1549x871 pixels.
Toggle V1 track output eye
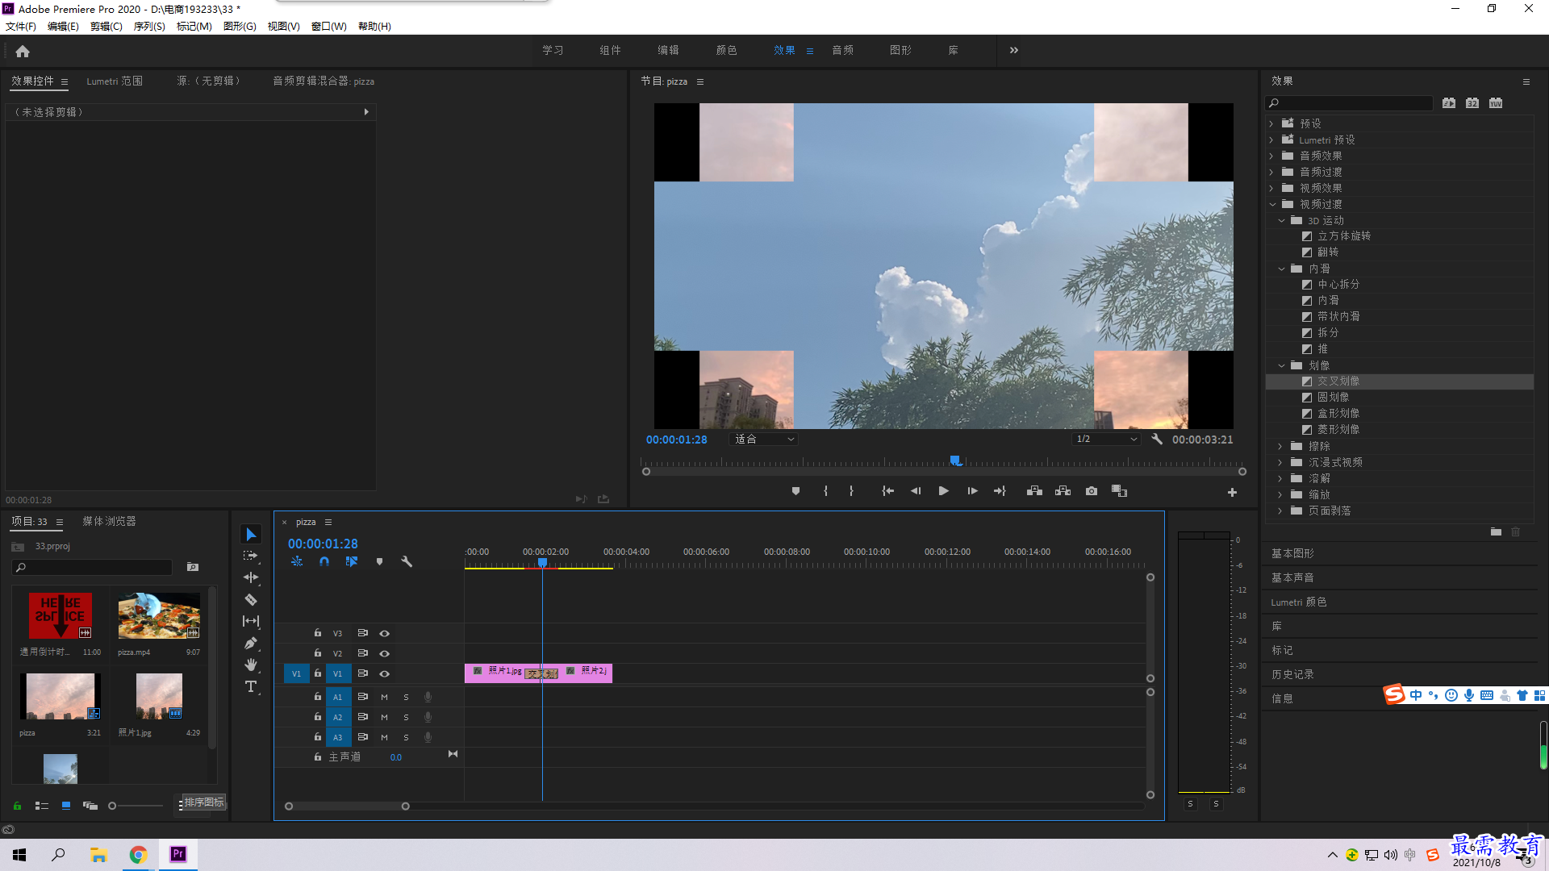point(385,674)
